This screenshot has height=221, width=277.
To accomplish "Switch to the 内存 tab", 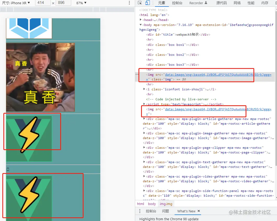I will tap(265, 3).
